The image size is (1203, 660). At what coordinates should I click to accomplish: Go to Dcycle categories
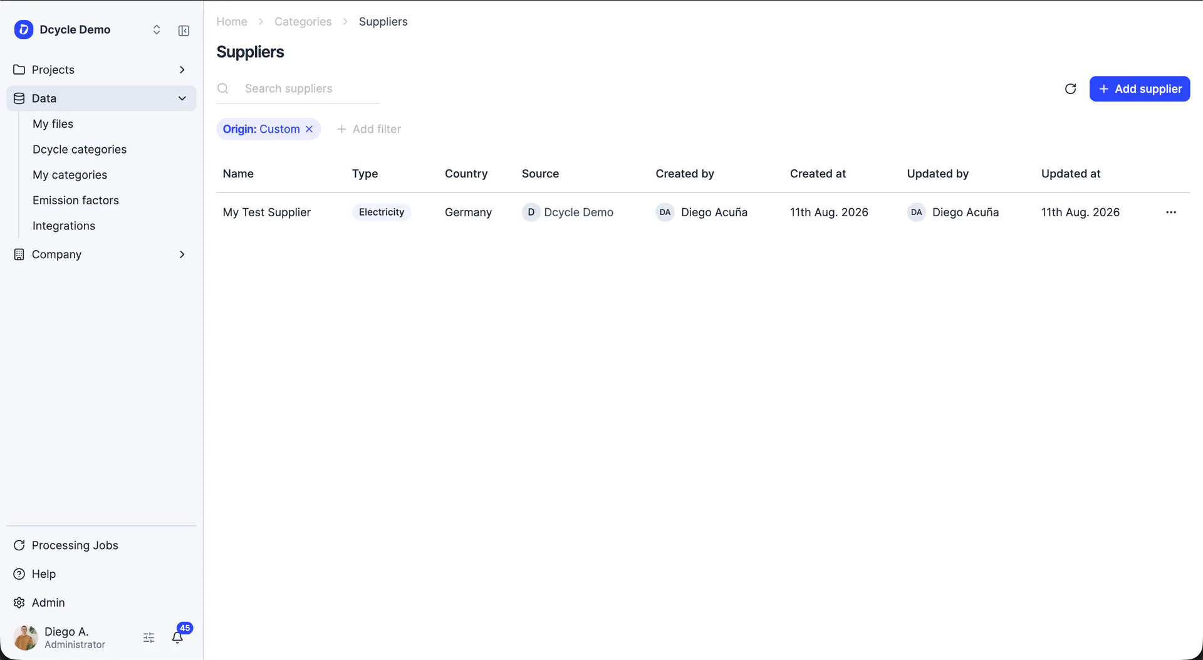80,149
